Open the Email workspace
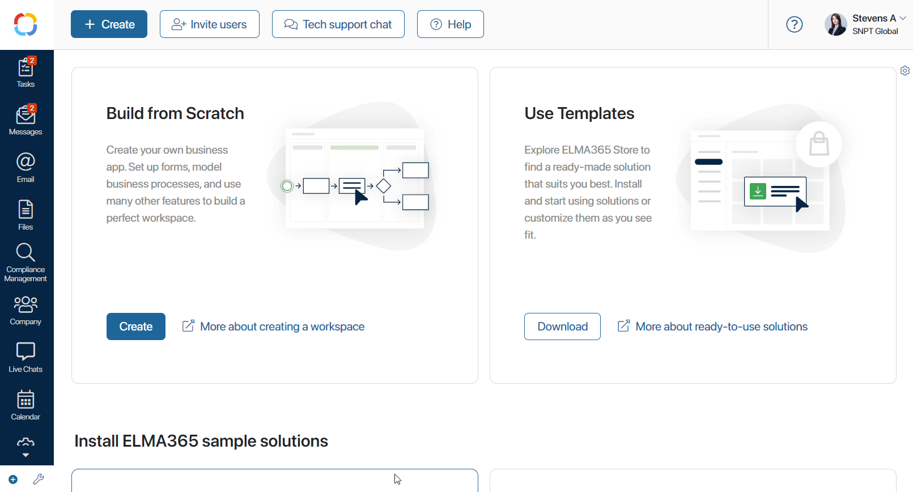This screenshot has width=913, height=492. click(x=26, y=167)
